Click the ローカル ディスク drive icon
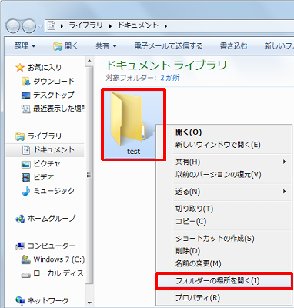Screen dimensions: 294x308 (x=26, y=275)
